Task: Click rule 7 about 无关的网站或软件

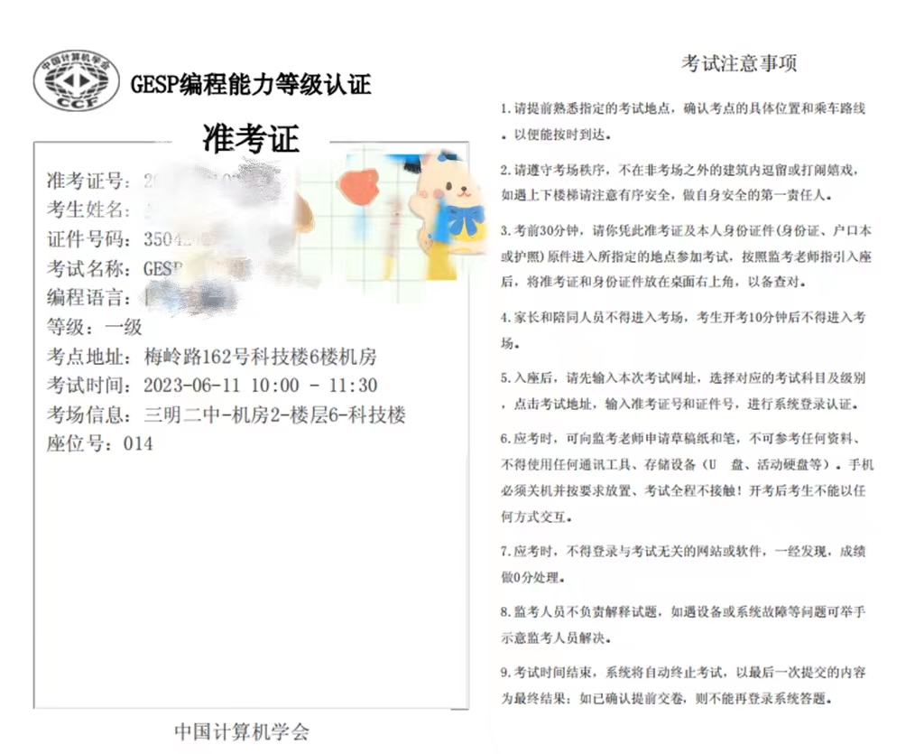Action: pos(683,564)
